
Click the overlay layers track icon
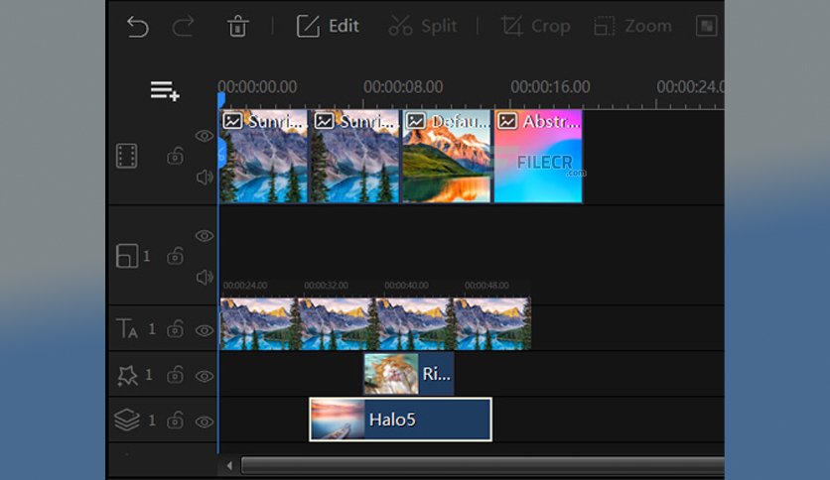point(127,420)
